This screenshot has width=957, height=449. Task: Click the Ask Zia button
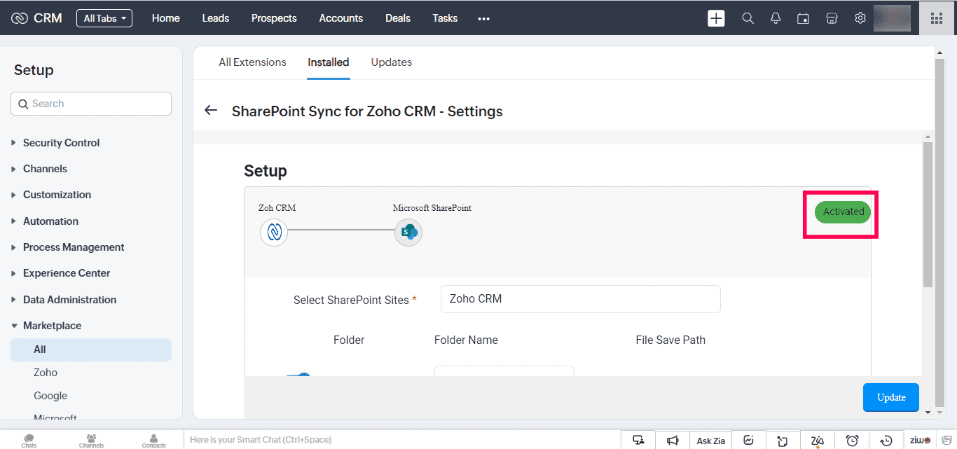click(x=710, y=441)
